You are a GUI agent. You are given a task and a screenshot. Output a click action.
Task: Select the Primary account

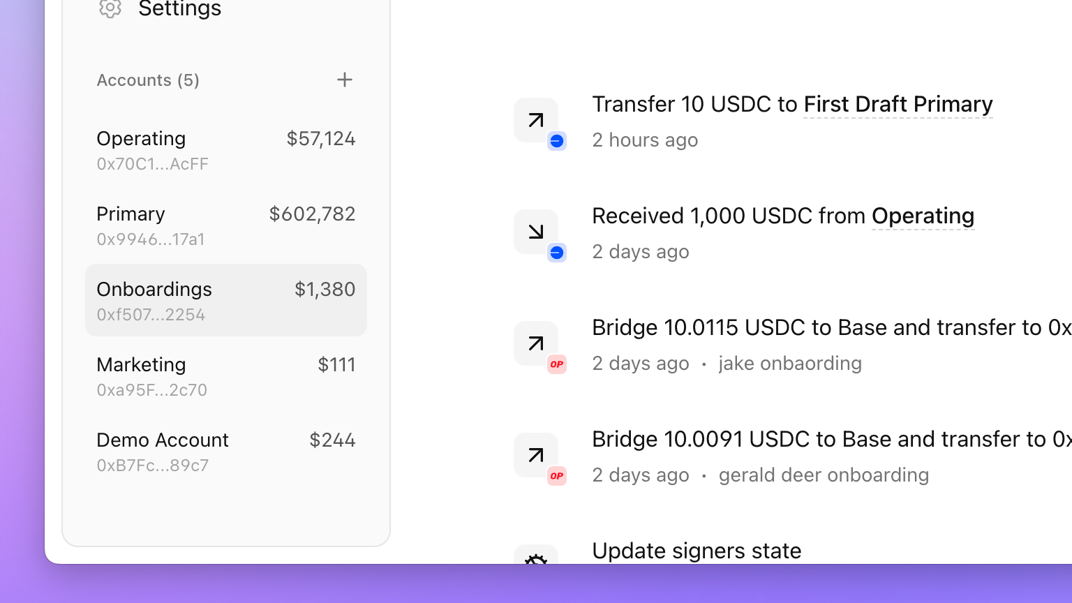click(226, 225)
